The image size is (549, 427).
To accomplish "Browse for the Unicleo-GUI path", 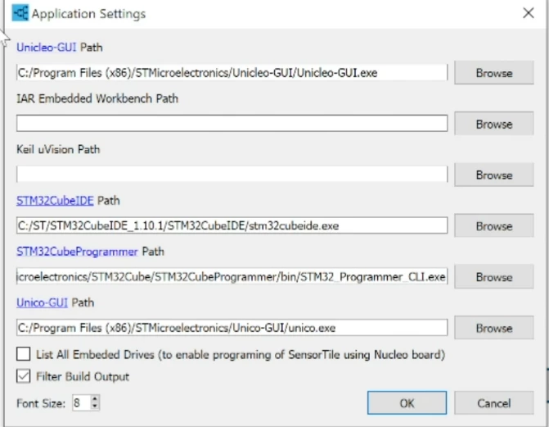I will point(494,73).
